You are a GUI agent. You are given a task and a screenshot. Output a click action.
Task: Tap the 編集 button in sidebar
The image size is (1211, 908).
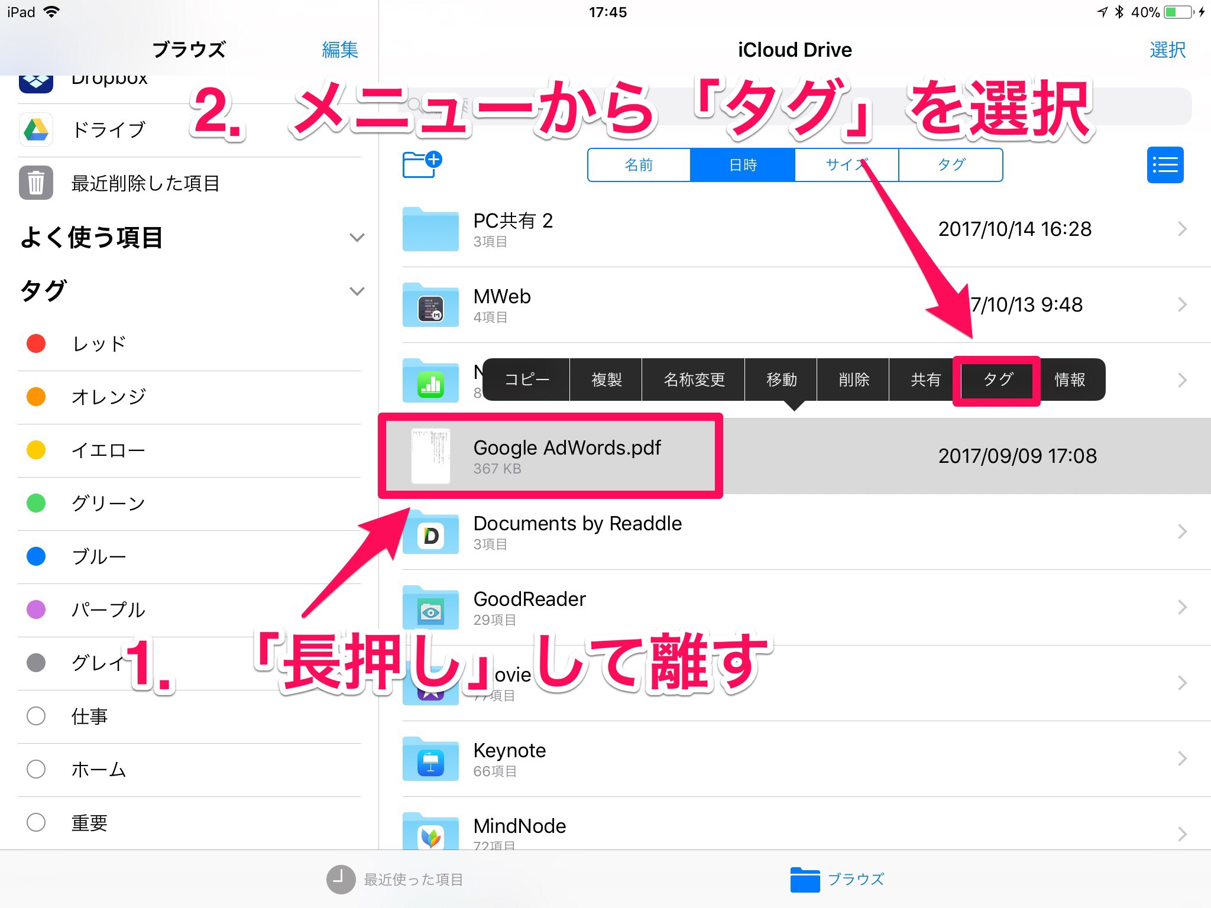[339, 50]
